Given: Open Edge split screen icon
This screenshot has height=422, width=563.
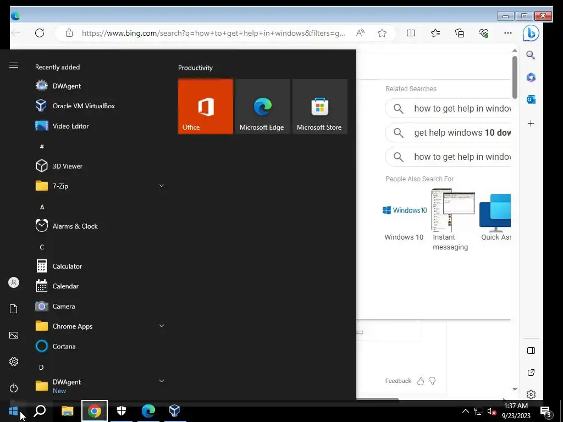Looking at the screenshot, I should [x=411, y=33].
